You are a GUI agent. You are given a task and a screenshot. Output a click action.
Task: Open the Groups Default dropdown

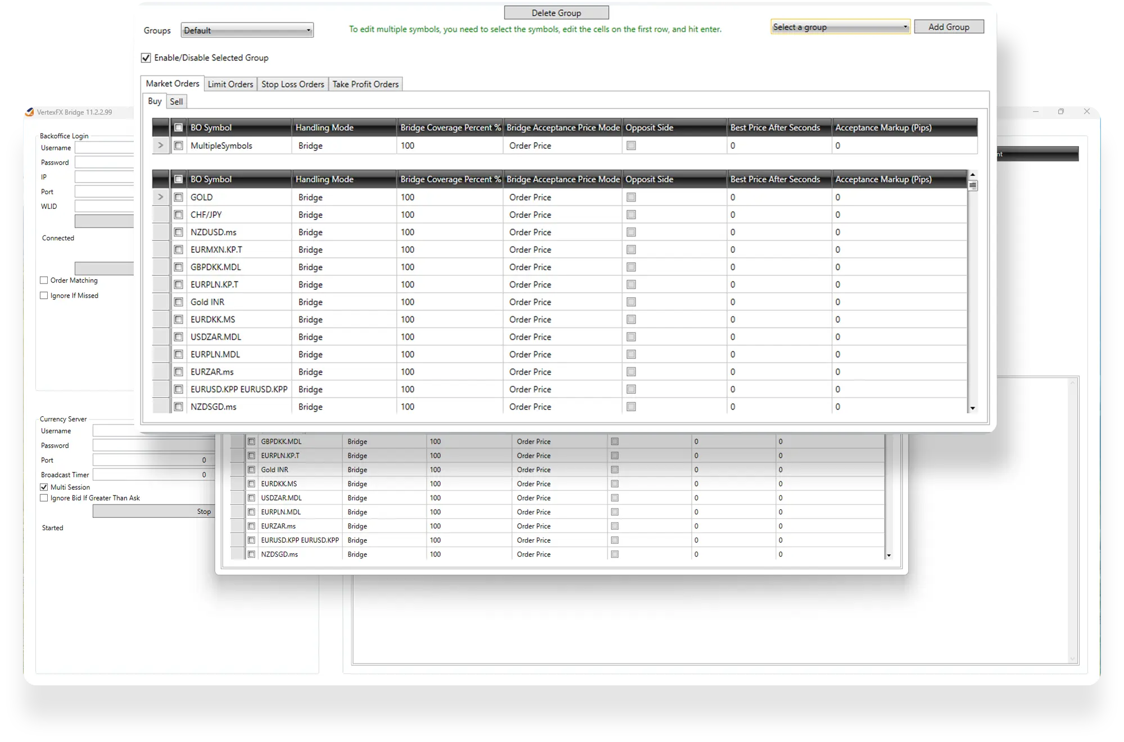(247, 30)
